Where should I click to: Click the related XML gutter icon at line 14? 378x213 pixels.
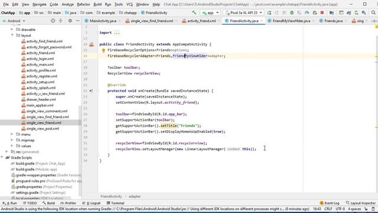tap(92, 44)
